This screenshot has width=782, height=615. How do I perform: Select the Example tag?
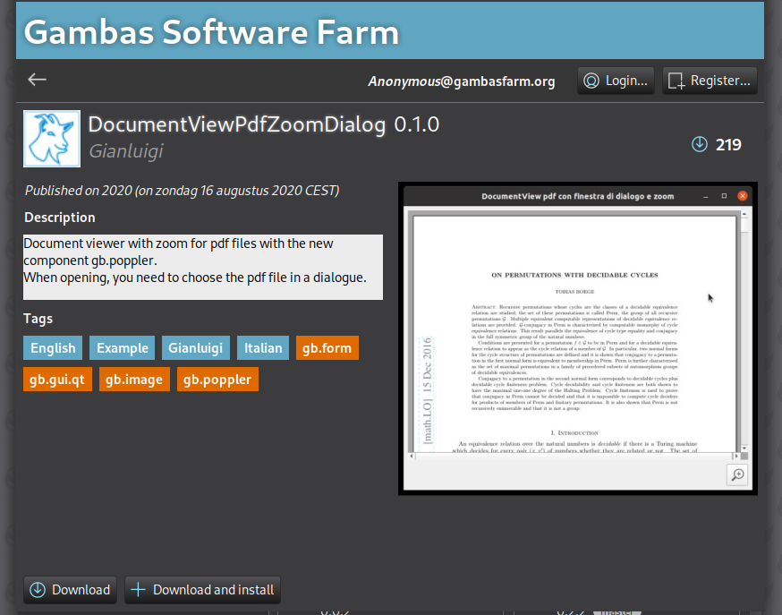tap(123, 348)
